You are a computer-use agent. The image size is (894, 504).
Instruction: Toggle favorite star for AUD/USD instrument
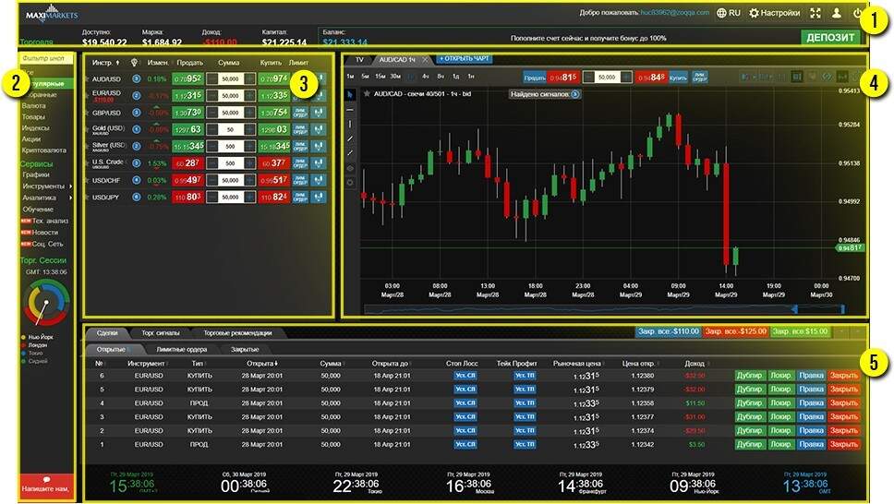click(x=87, y=78)
